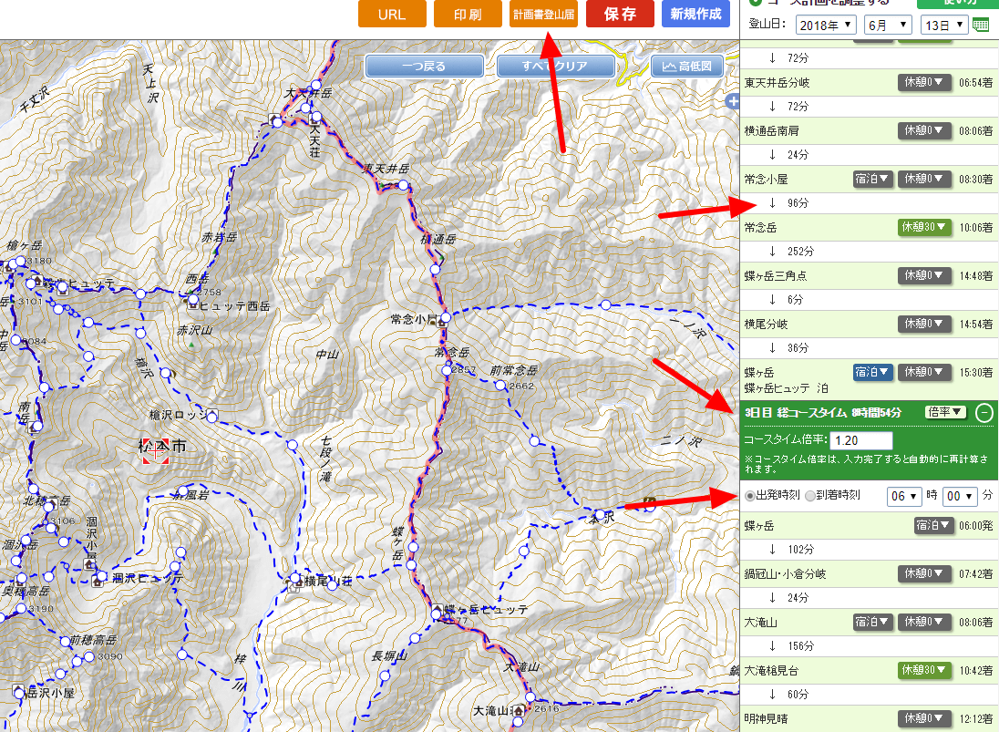Image resolution: width=999 pixels, height=732 pixels.
Task: Open blue 宿泊 dropdown for 蝶ヶ岳 arrival
Action: point(872,372)
